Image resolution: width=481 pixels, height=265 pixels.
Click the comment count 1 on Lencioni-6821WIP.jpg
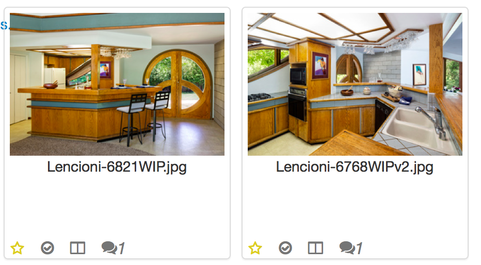coord(122,248)
